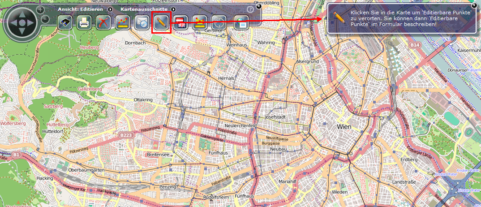Image resolution: width=481 pixels, height=207 pixels.
Task: Click the 'Heuberg' map label
Action: click(89, 47)
